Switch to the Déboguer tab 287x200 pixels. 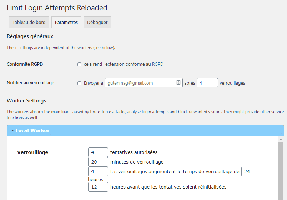pos(97,22)
